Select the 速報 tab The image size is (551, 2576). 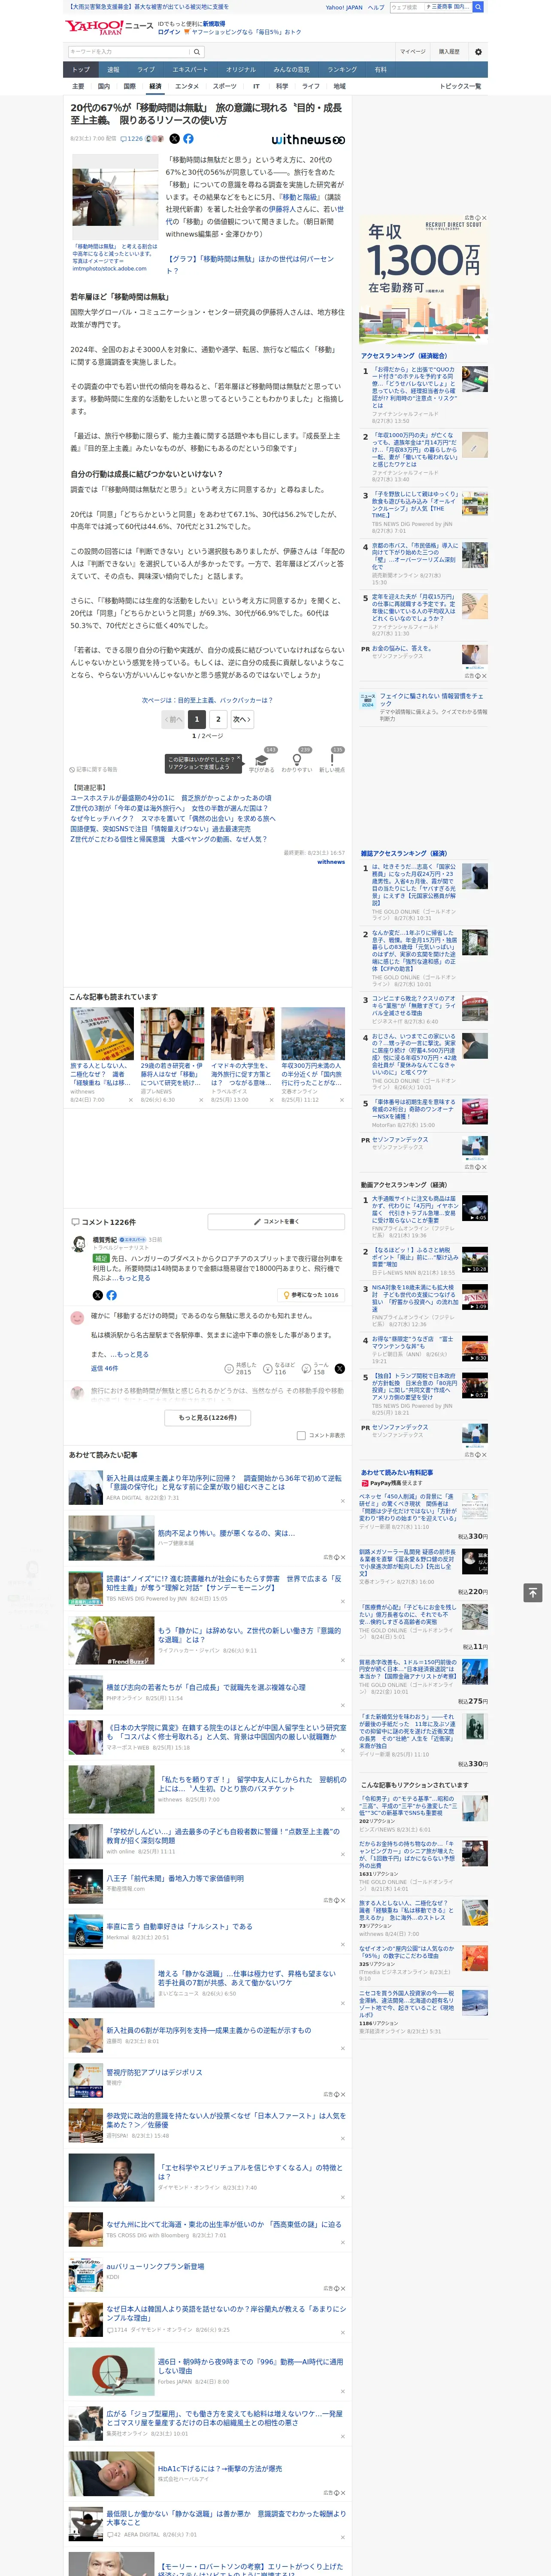click(113, 70)
